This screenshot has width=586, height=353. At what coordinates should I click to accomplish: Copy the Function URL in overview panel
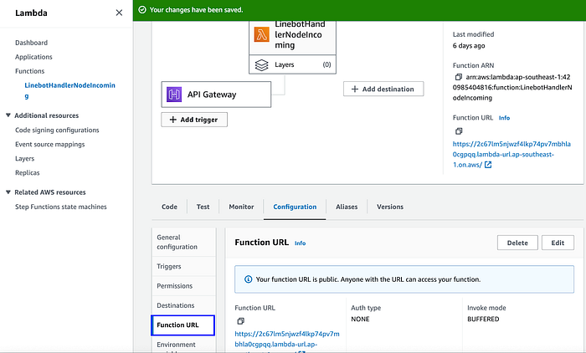click(x=459, y=131)
